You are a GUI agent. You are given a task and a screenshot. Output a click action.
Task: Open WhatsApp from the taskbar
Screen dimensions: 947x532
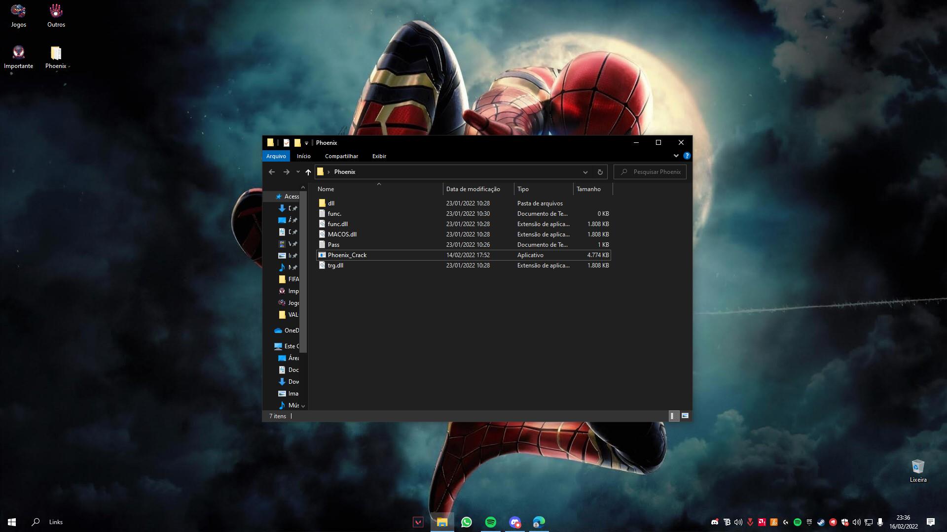[466, 522]
